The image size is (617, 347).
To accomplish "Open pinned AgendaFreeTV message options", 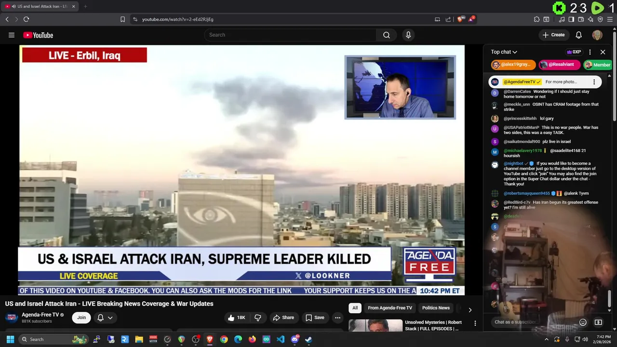I will (594, 82).
